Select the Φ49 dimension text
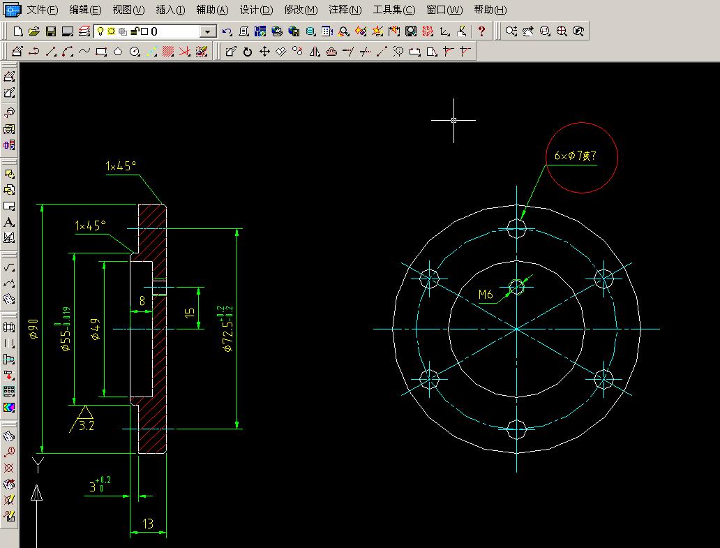 (x=96, y=329)
